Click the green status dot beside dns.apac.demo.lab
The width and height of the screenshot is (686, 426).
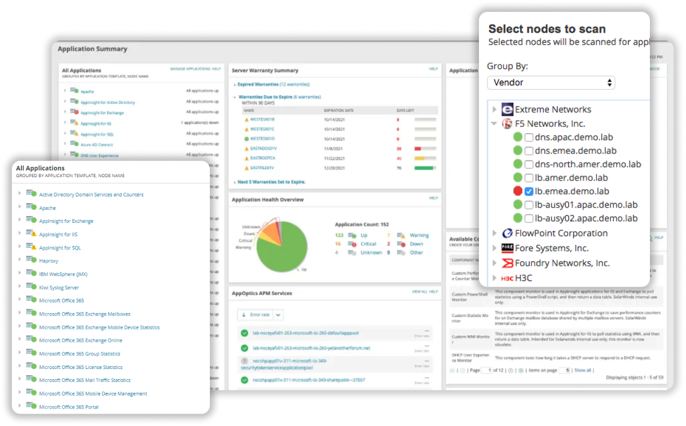[x=518, y=137]
